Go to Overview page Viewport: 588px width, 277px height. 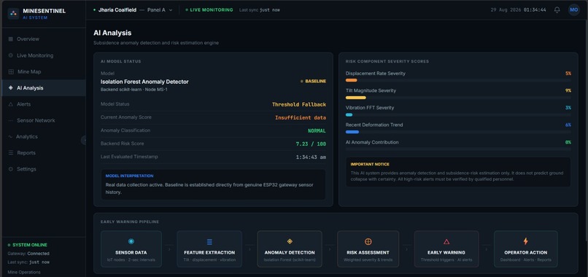point(44,39)
